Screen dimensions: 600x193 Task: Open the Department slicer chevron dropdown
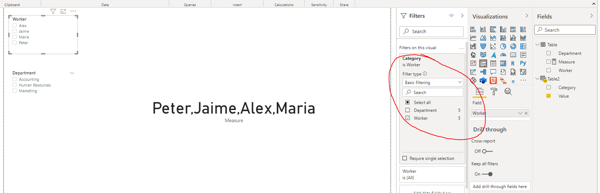pyautogui.click(x=72, y=73)
